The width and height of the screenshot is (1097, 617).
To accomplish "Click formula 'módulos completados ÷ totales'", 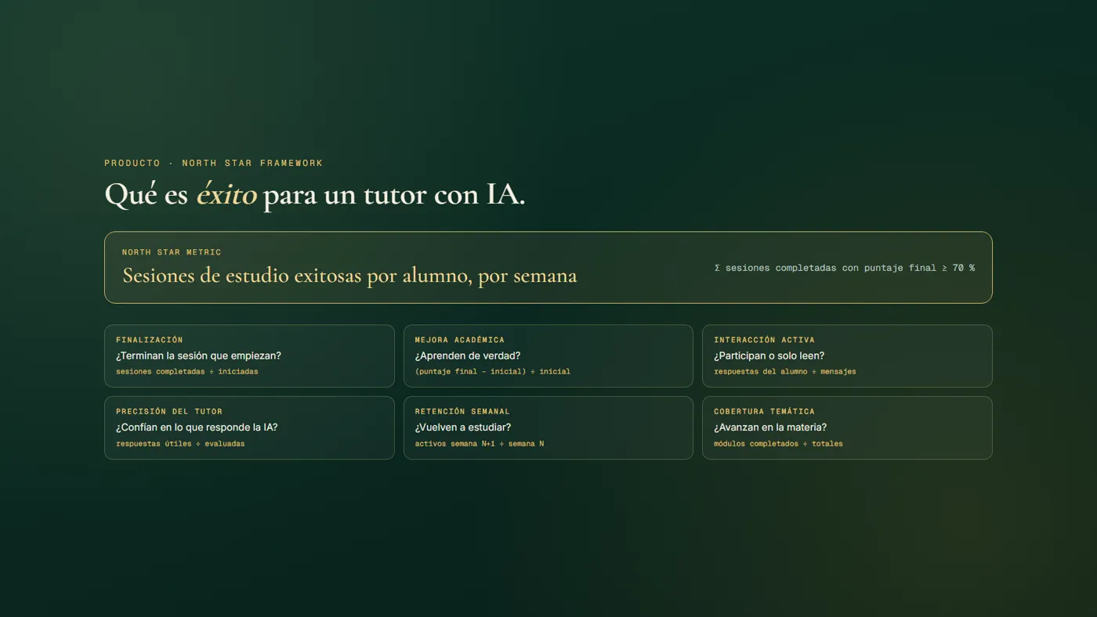I will click(x=778, y=443).
